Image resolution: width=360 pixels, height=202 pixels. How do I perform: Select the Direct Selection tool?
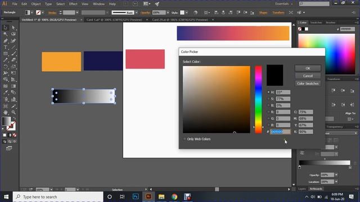click(13, 27)
